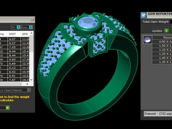Select the DWT cell 7.05

14,47
